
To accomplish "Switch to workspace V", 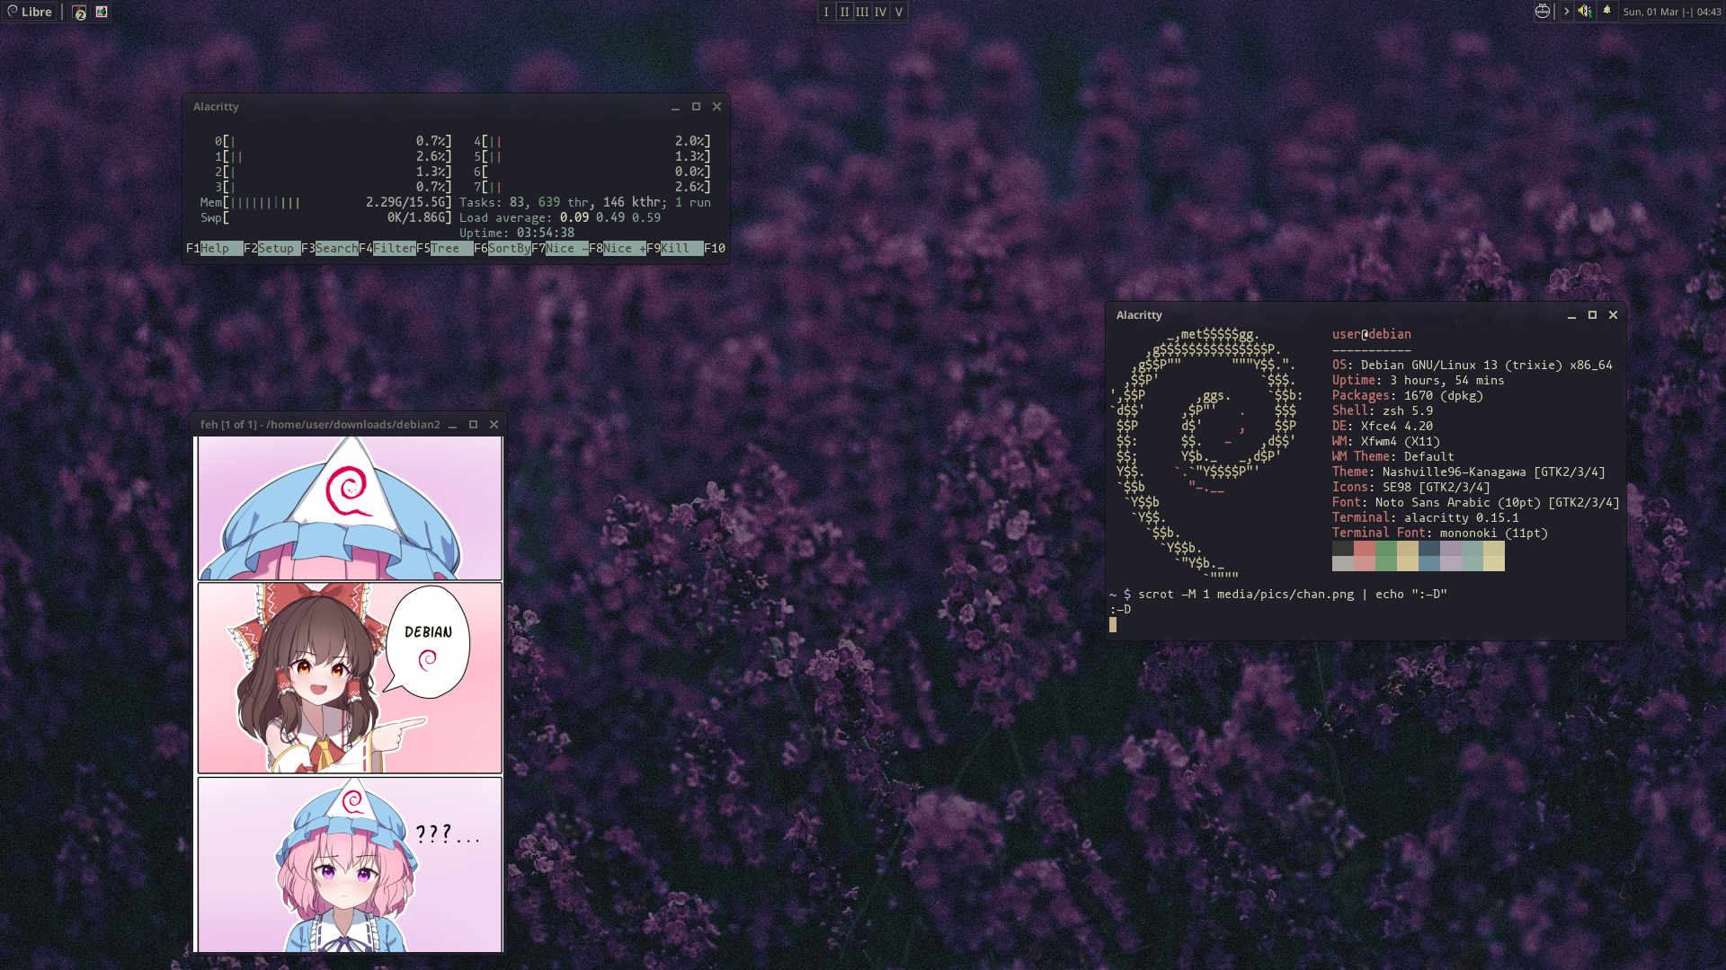I will [898, 12].
